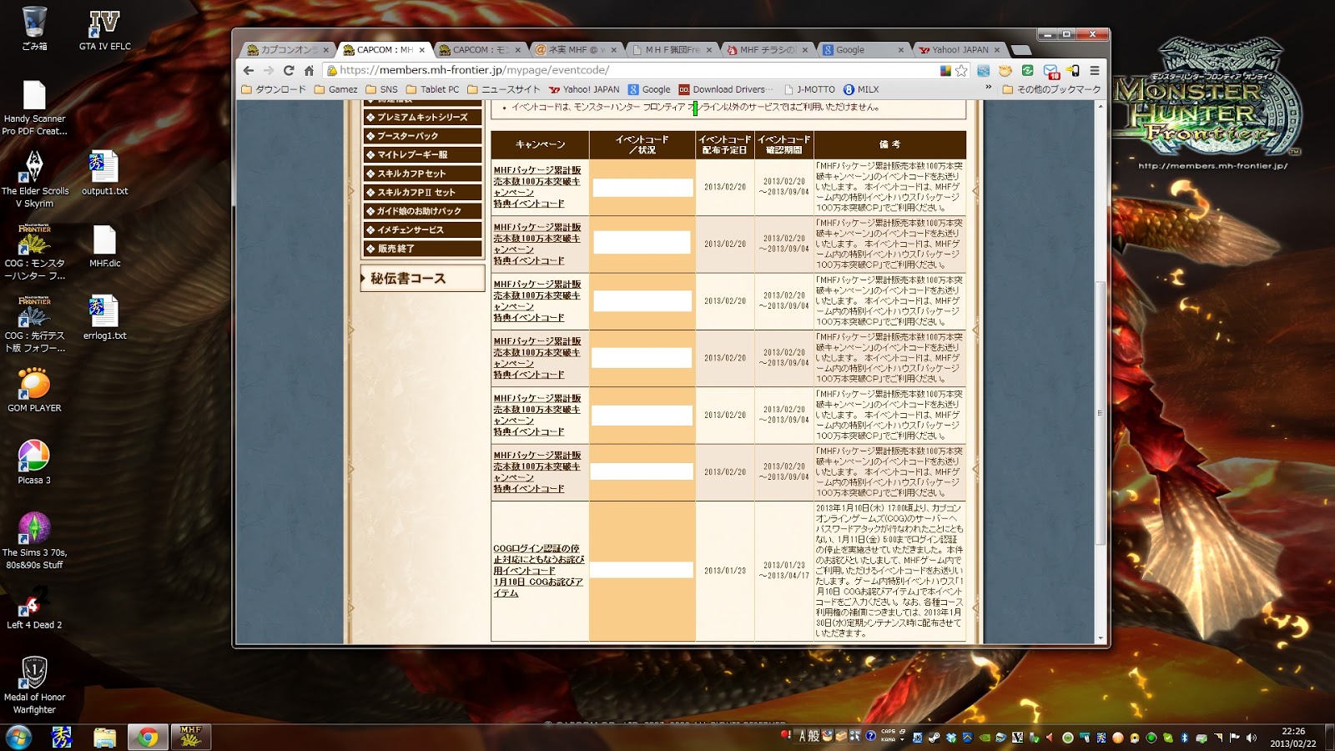Select the output1.txt desktop file

105,174
